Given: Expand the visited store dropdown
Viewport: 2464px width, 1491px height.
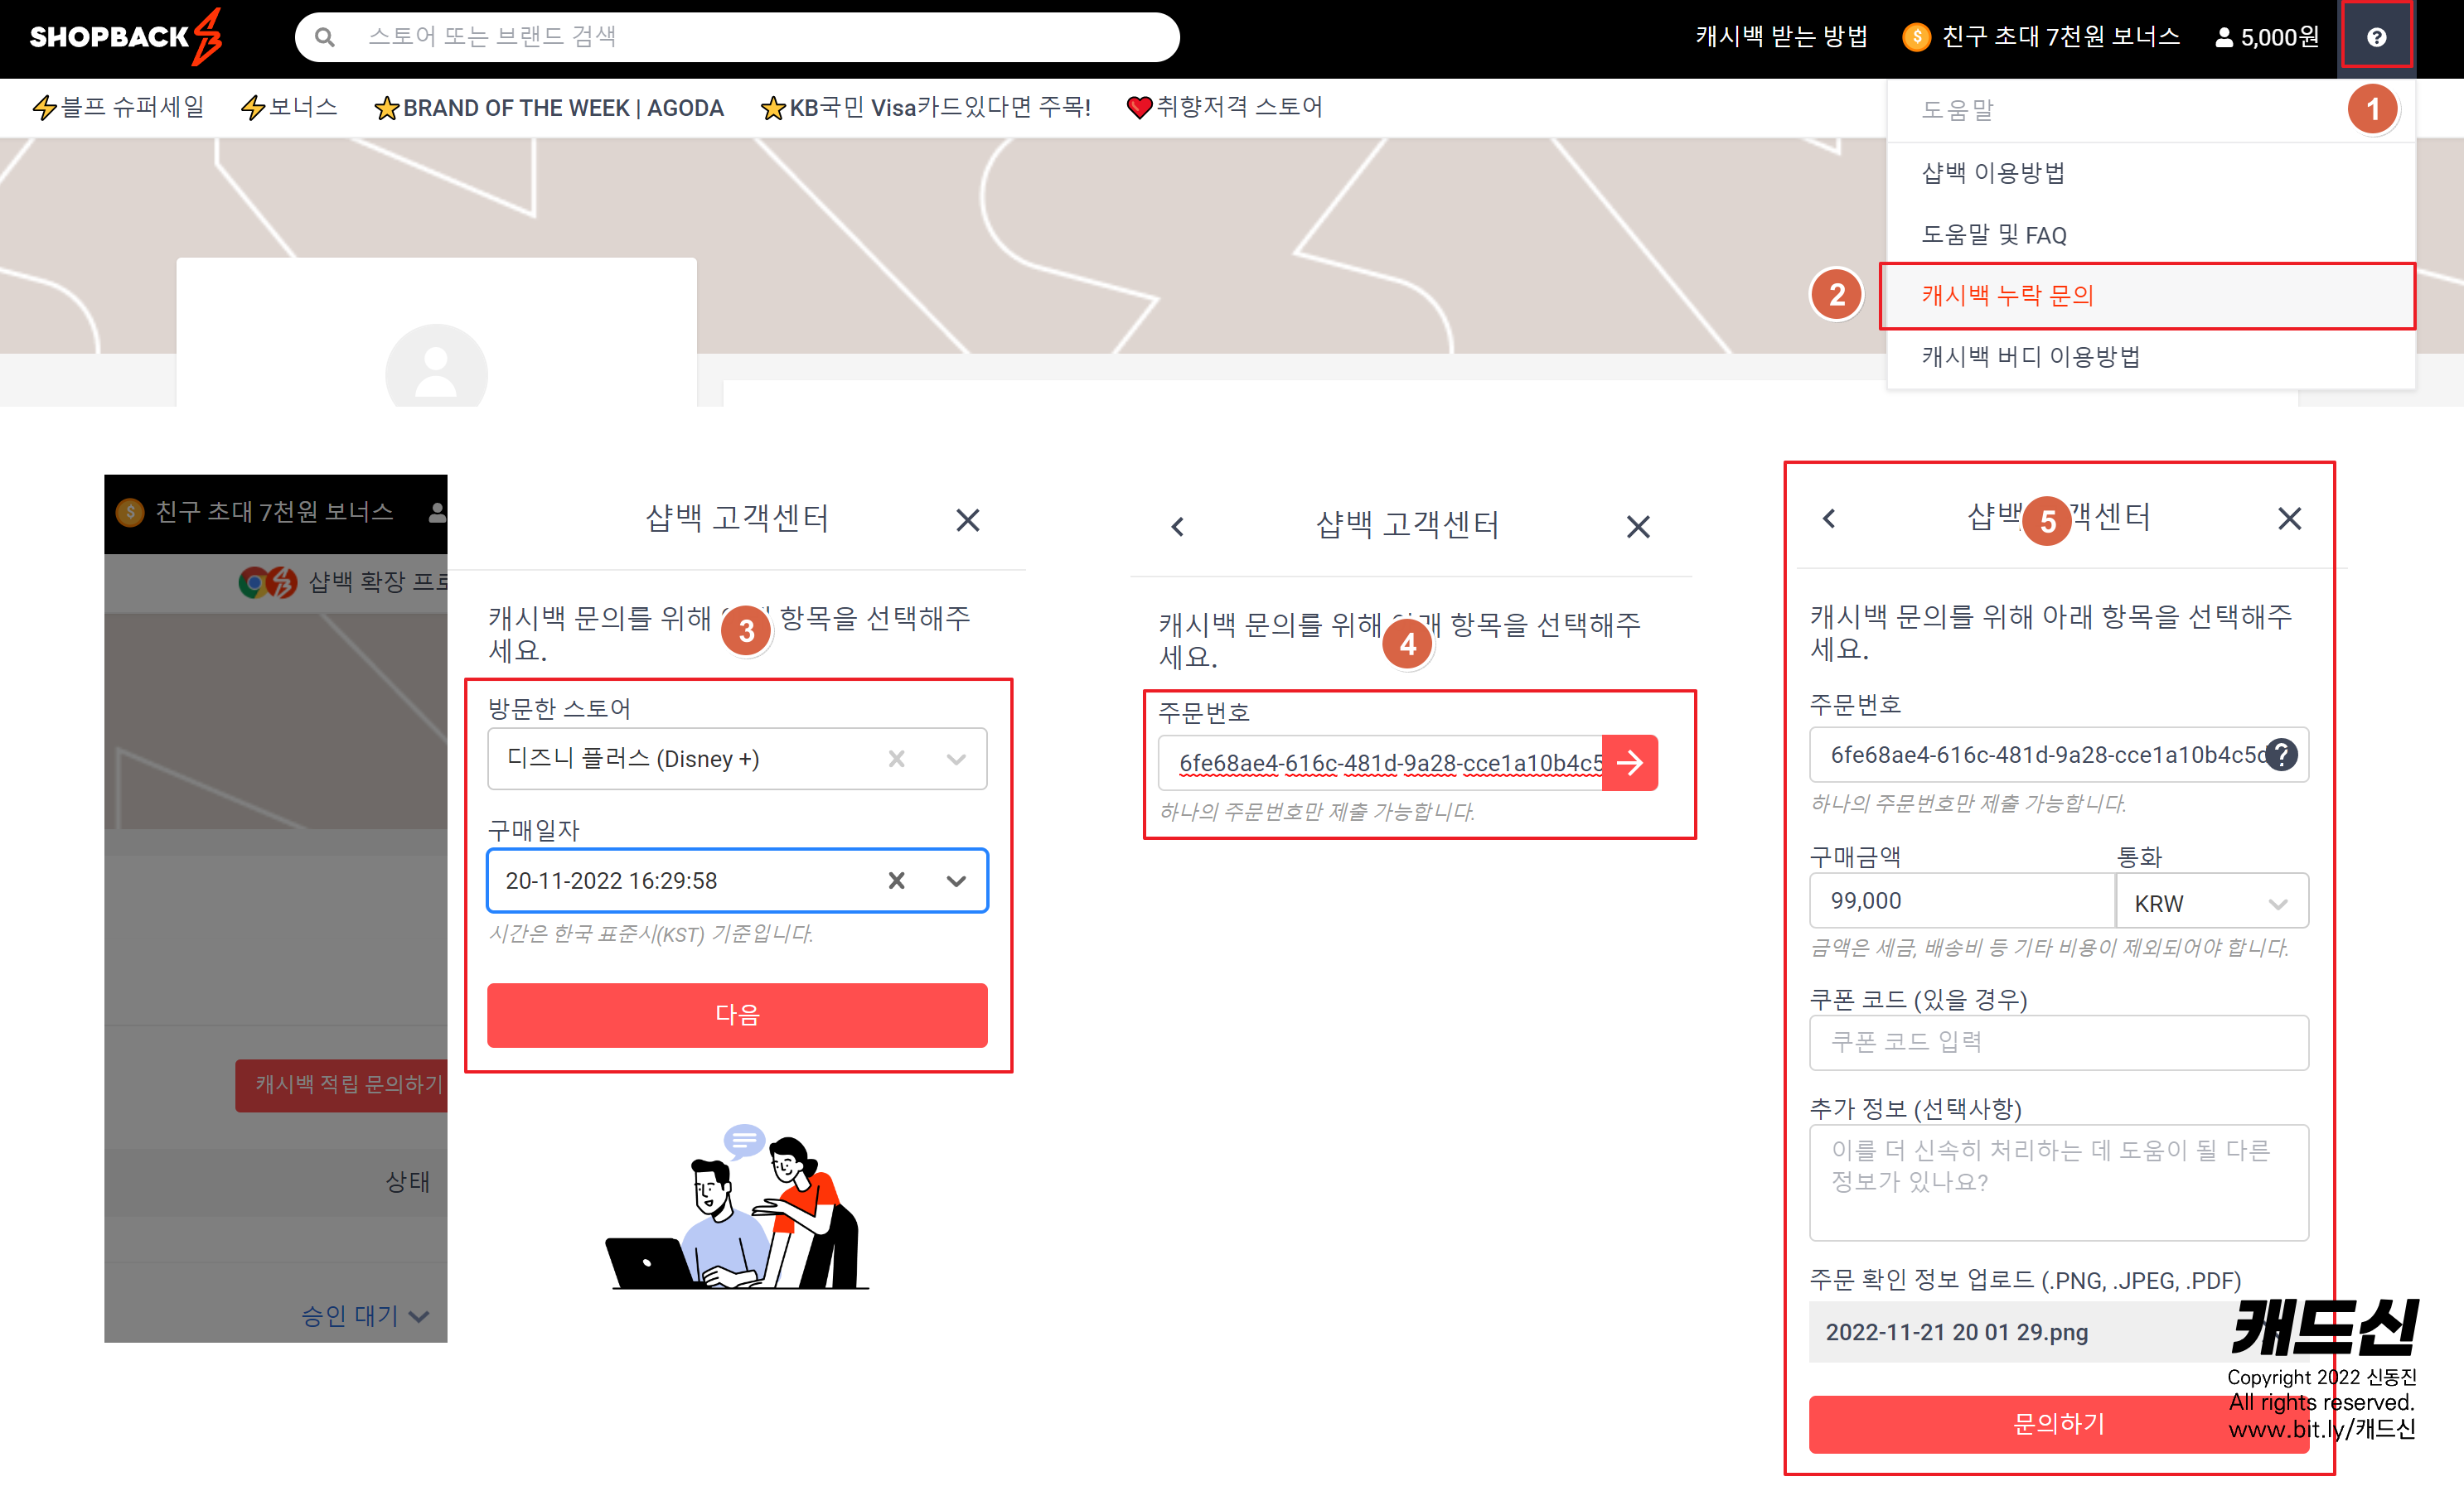Looking at the screenshot, I should coord(956,759).
